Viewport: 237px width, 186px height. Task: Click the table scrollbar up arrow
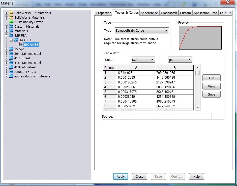tap(198, 68)
